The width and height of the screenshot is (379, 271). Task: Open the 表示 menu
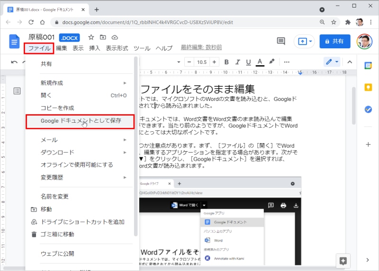pyautogui.click(x=78, y=48)
